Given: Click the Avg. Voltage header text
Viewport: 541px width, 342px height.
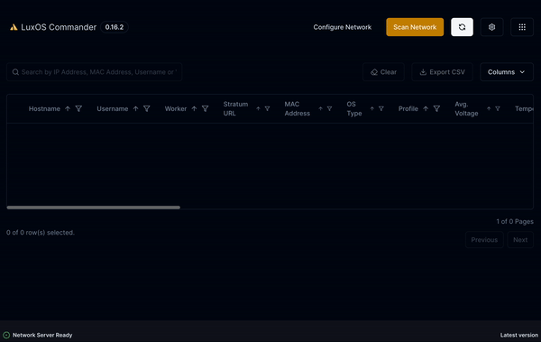Looking at the screenshot, I should (466, 108).
